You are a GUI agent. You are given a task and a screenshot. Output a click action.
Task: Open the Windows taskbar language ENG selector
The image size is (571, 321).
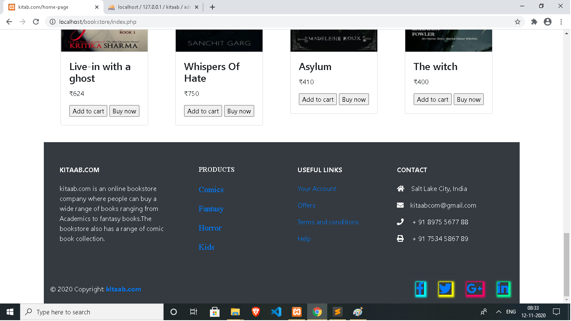510,312
